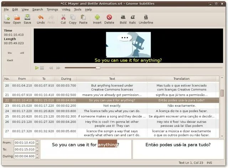This screenshot has height=168, width=228.
Task: Select subtitle 20 'But anything licensed under'
Action: (111, 88)
